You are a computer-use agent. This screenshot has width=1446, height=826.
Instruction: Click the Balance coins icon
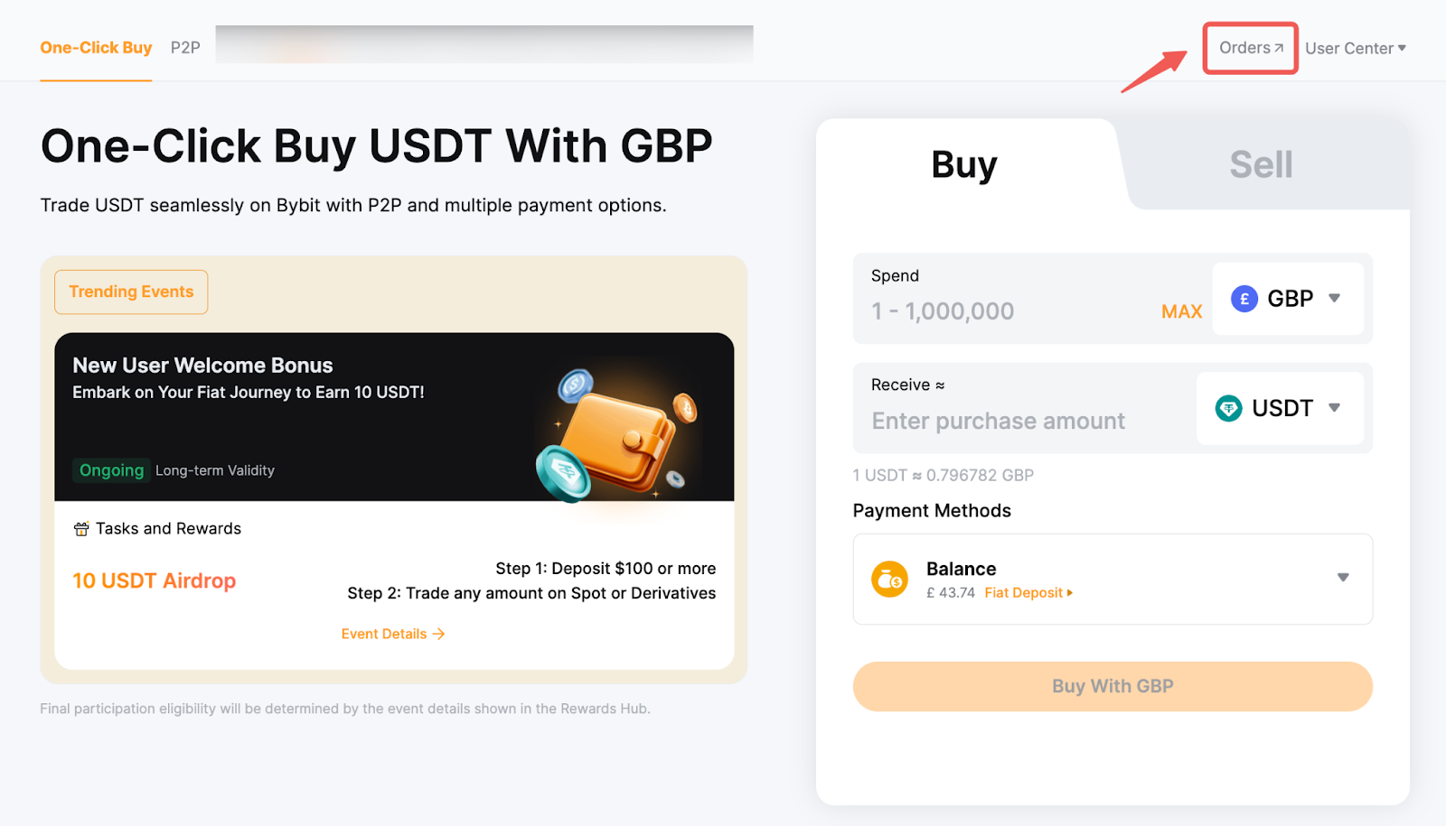pyautogui.click(x=889, y=580)
